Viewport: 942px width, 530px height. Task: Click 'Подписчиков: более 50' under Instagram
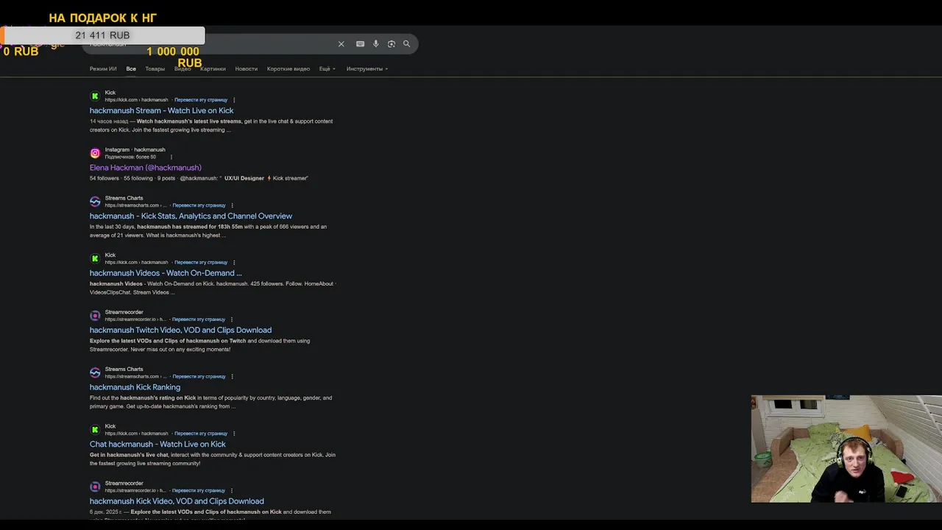[130, 157]
